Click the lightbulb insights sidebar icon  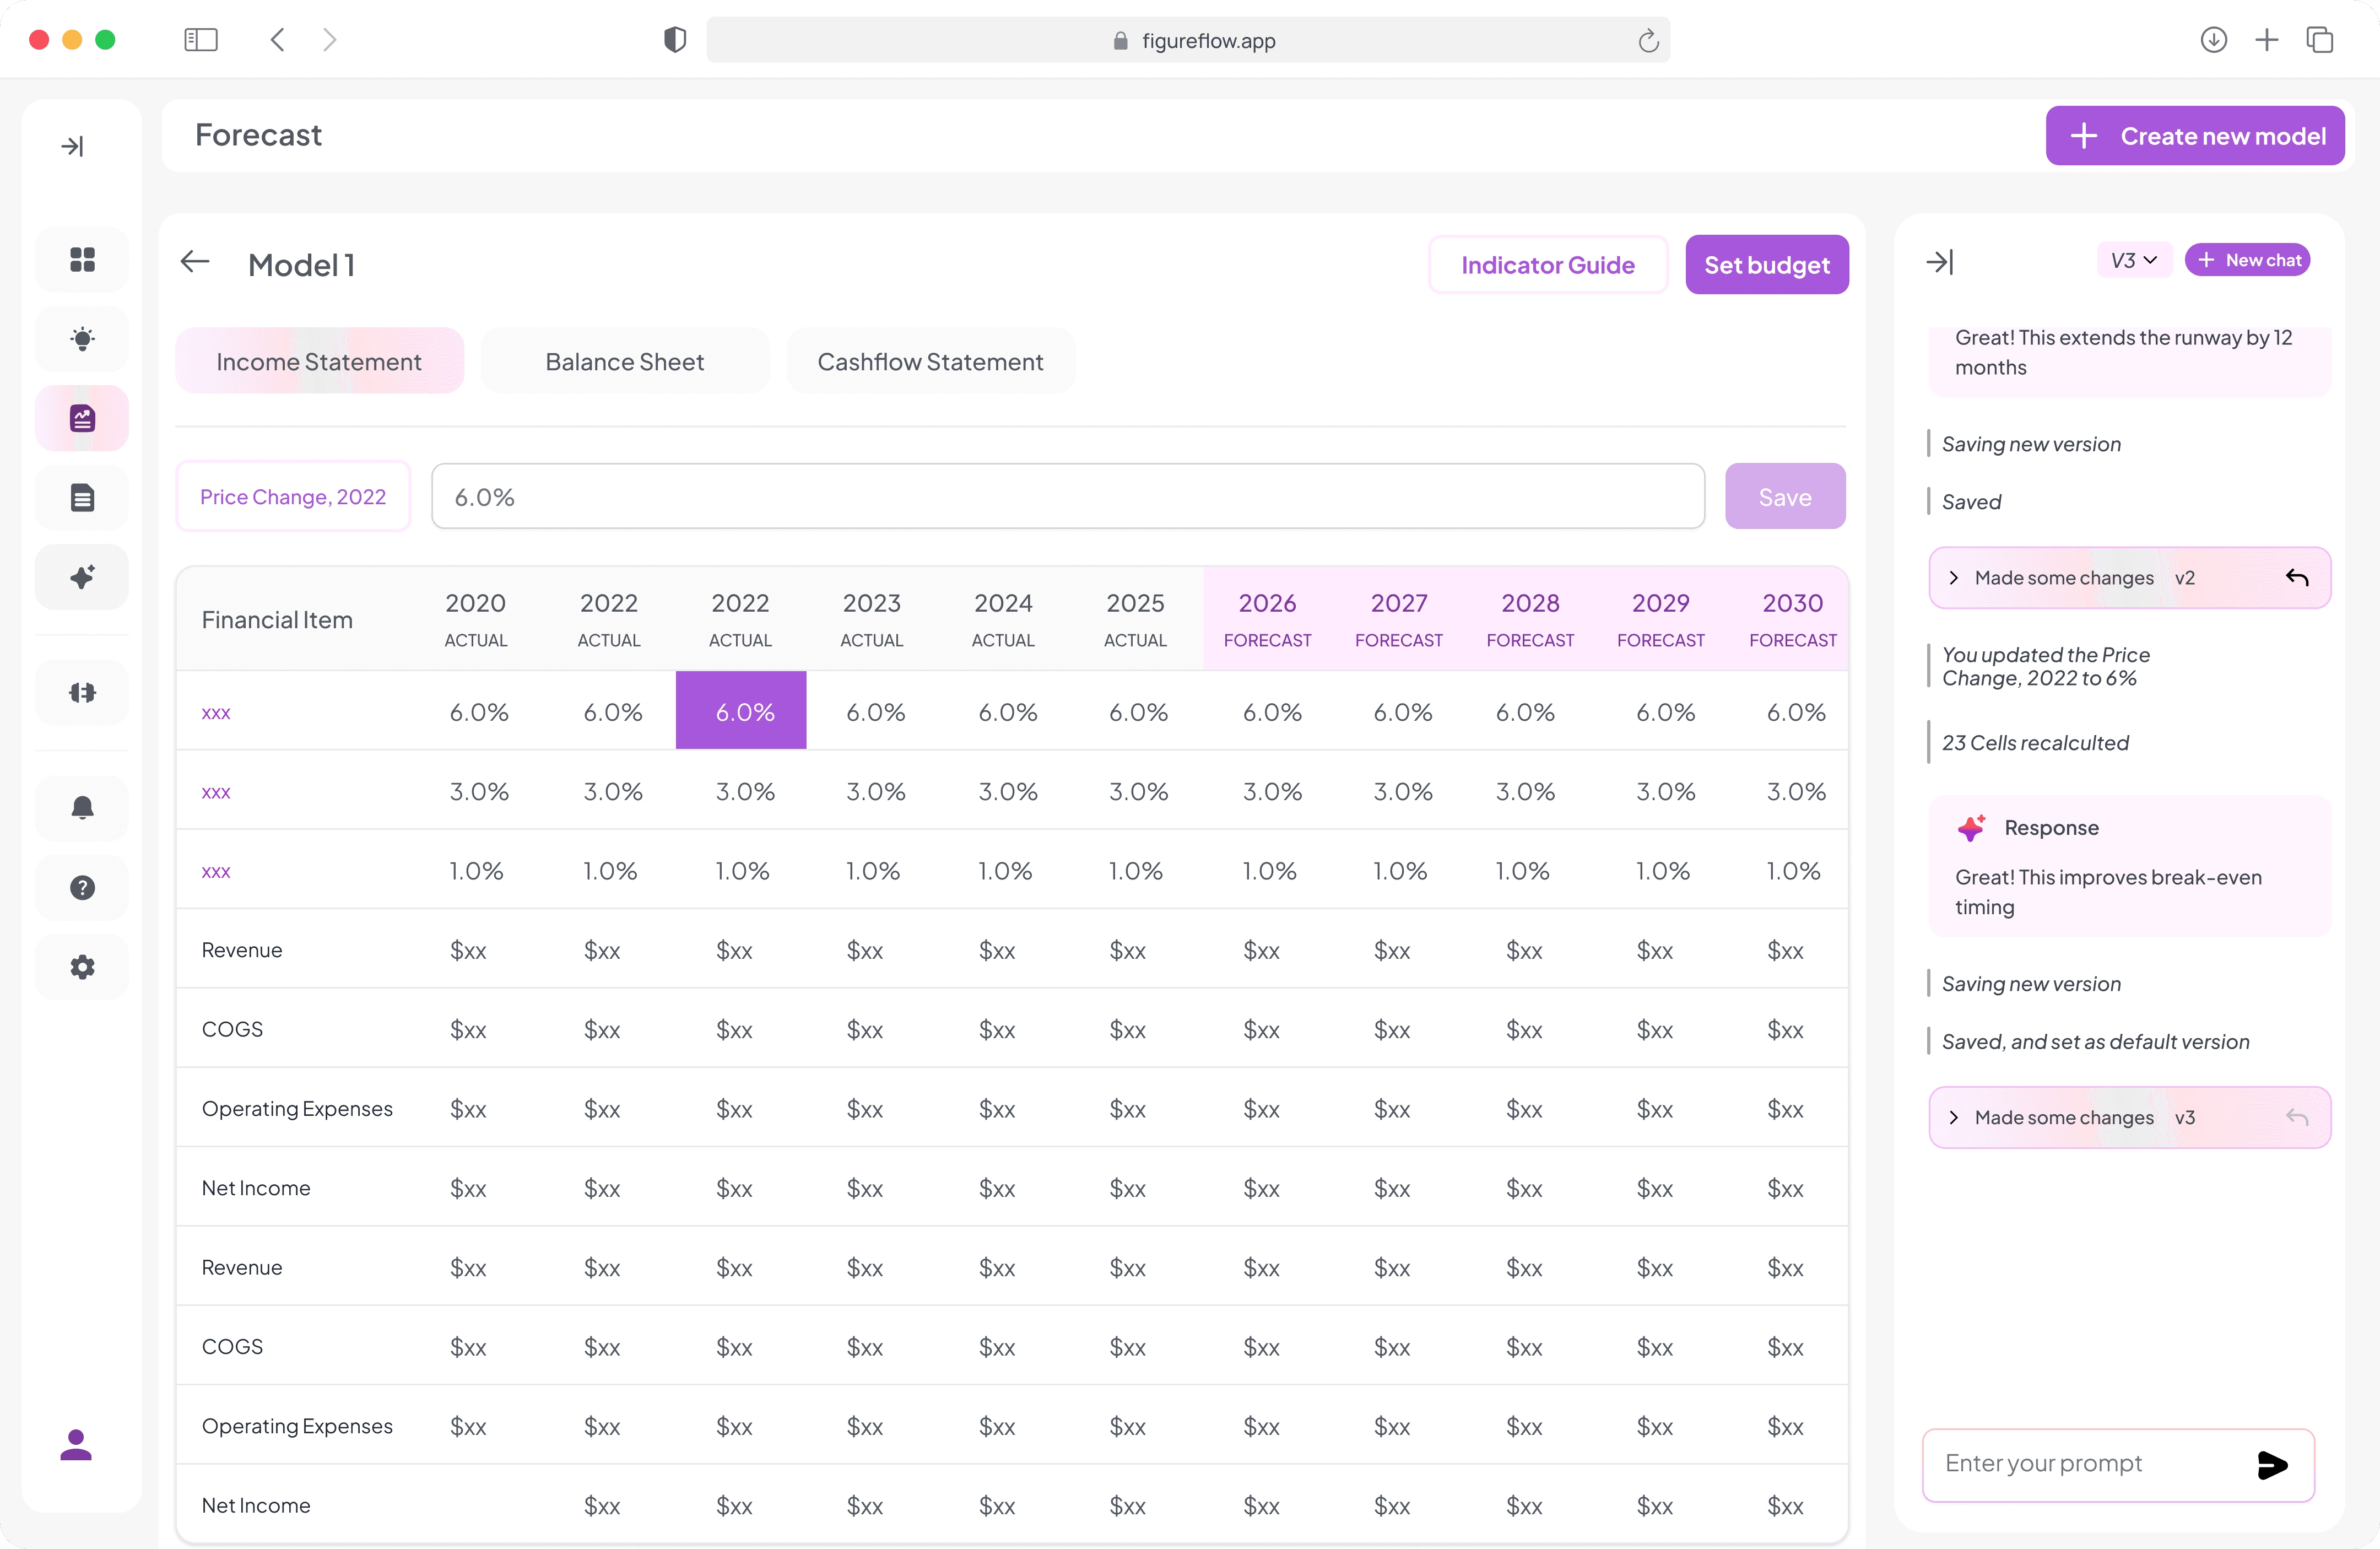[x=82, y=339]
